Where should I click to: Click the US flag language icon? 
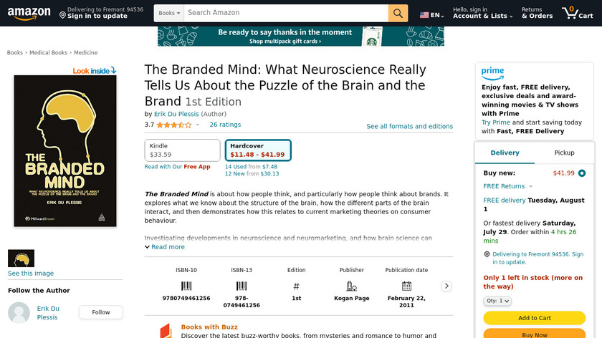pyautogui.click(x=424, y=14)
